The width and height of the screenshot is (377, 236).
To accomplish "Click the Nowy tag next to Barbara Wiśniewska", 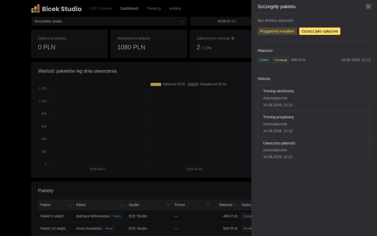I will click(117, 216).
